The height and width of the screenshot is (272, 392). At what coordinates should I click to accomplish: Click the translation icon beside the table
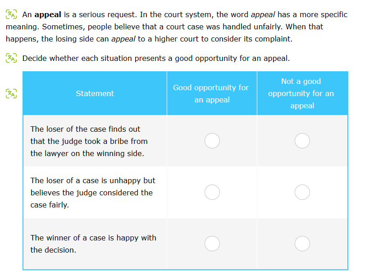click(10, 93)
